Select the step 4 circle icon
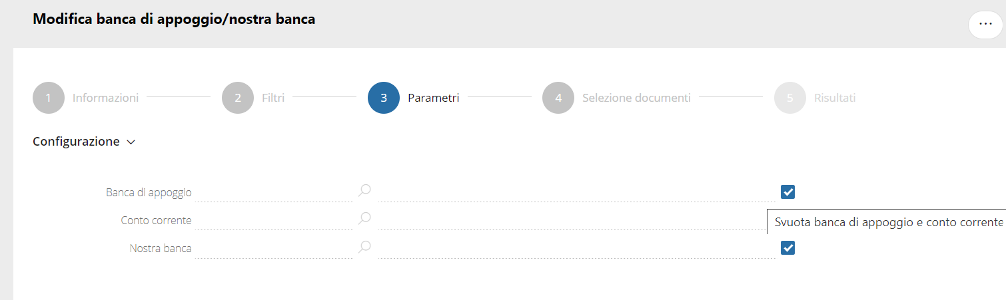This screenshot has width=1006, height=300. (558, 98)
